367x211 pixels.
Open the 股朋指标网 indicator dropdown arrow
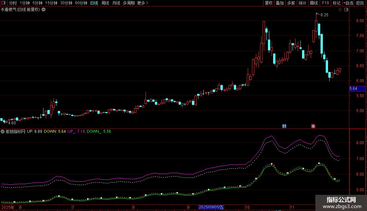[3, 131]
